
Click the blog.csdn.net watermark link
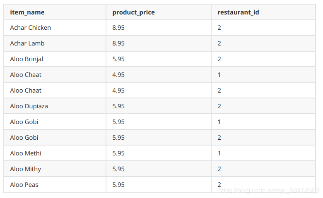tap(268, 191)
